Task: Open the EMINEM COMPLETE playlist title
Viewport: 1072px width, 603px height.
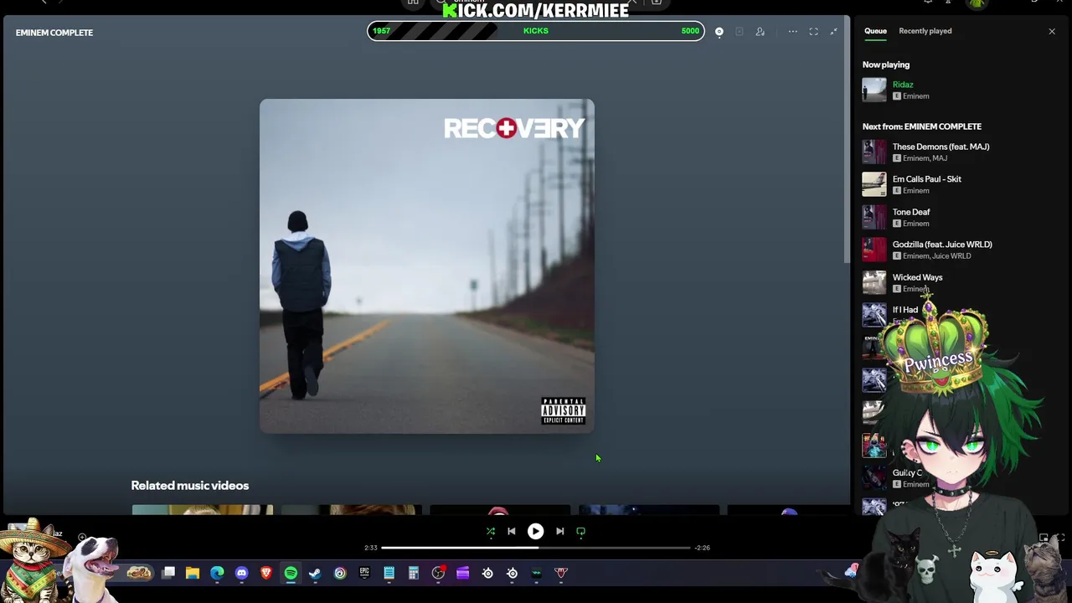Action: pos(54,33)
